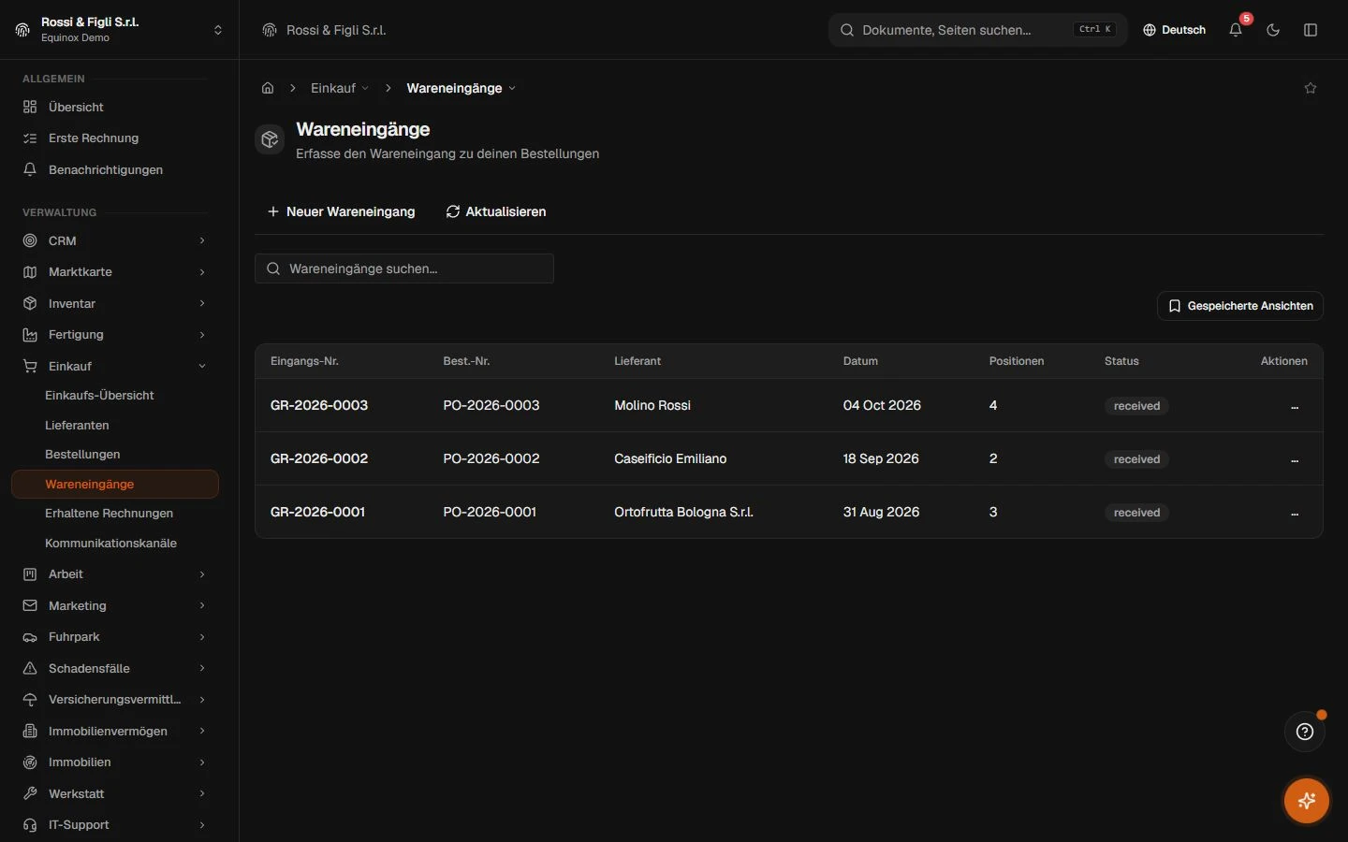The width and height of the screenshot is (1348, 842).
Task: Open receipt GR-2026-0003
Action: pos(319,405)
